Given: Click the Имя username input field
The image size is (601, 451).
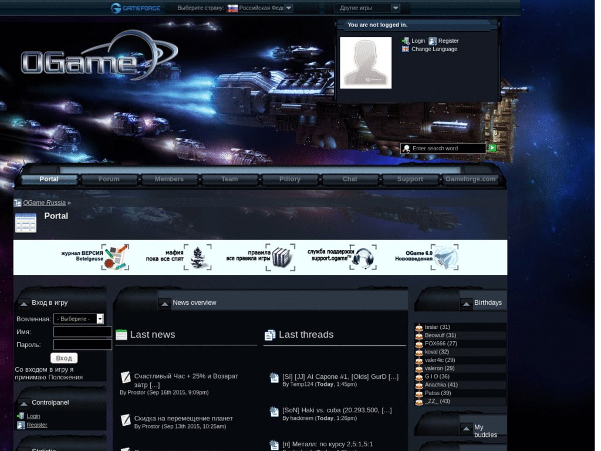Looking at the screenshot, I should pyautogui.click(x=82, y=332).
